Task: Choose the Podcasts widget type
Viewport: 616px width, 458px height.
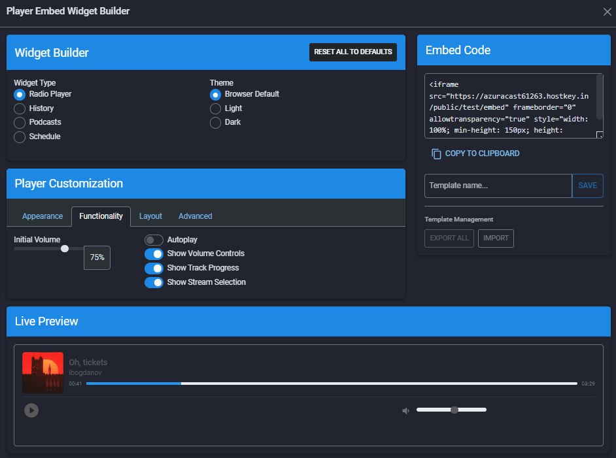Action: tap(20, 123)
